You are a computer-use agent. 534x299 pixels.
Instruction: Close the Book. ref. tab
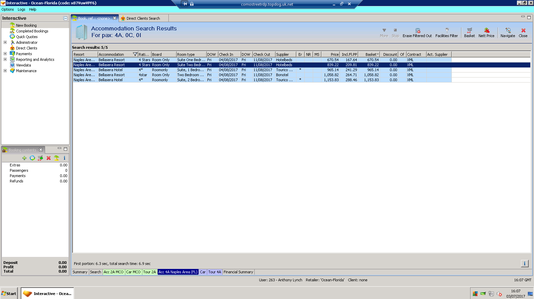115,18
